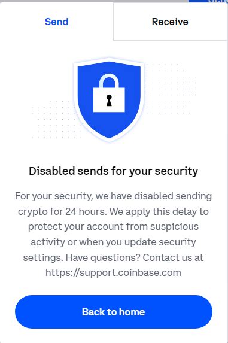Image resolution: width=228 pixels, height=343 pixels.
Task: Open the Receive tab
Action: [x=170, y=22]
